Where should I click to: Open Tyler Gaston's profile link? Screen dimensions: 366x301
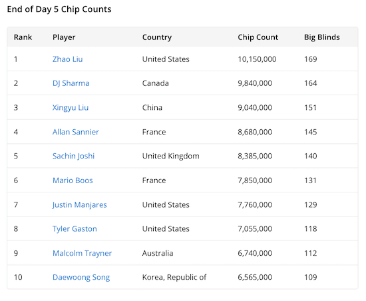pyautogui.click(x=75, y=229)
